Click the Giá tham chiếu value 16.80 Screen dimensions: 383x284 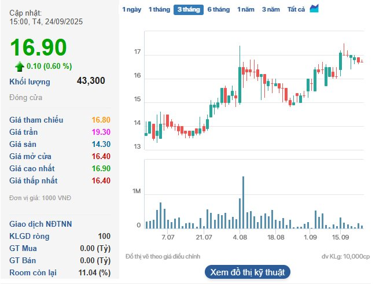coord(101,120)
